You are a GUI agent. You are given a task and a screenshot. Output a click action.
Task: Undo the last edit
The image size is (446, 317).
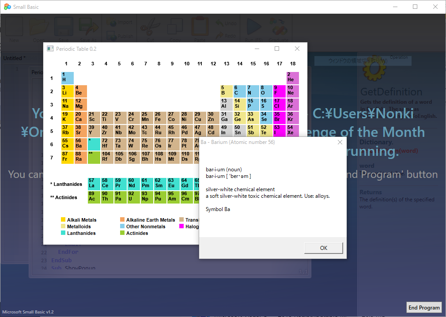[x=225, y=22]
